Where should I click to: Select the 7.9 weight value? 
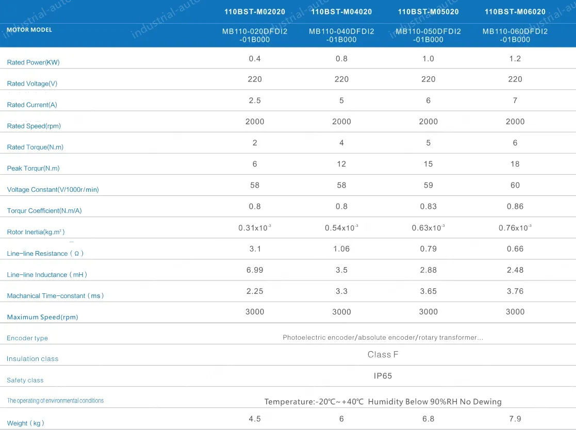click(x=515, y=419)
